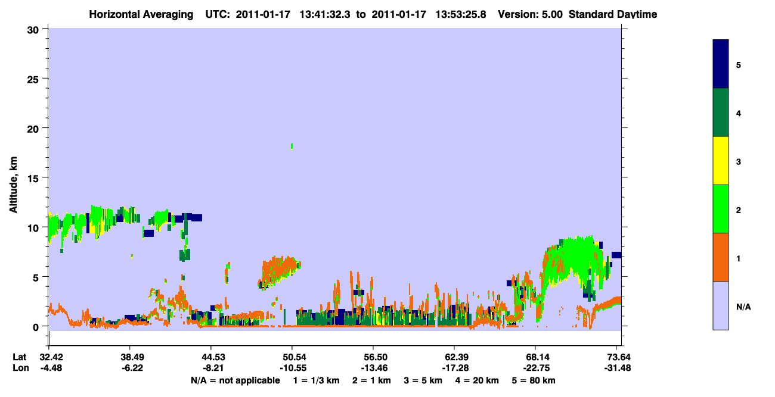Screen dimensions: 775x397
Task: Click the lavender N/A colorbar segment
Action: (721, 305)
